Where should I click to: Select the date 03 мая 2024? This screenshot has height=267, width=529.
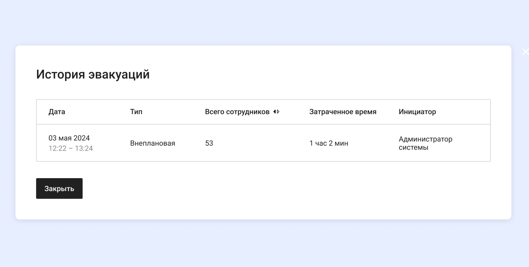click(x=69, y=138)
